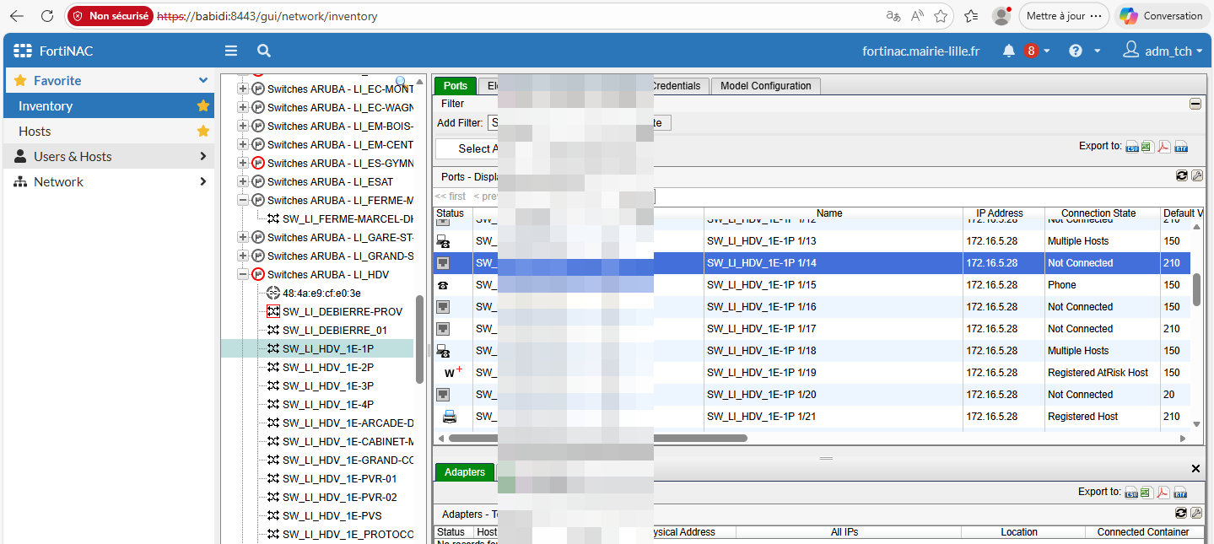Click the Ports table horizontal scrollbar

pos(598,438)
